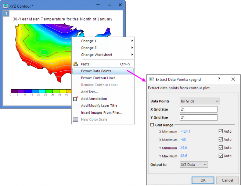
Task: Open the Output to 'XYZ Data' dropdown
Action: click(194, 165)
